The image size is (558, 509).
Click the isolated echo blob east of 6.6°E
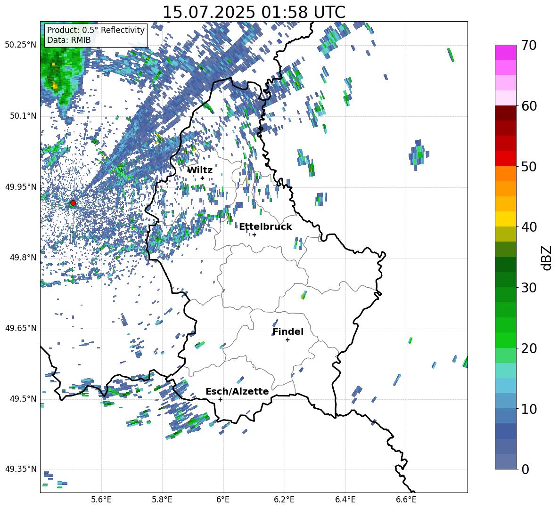tap(419, 154)
